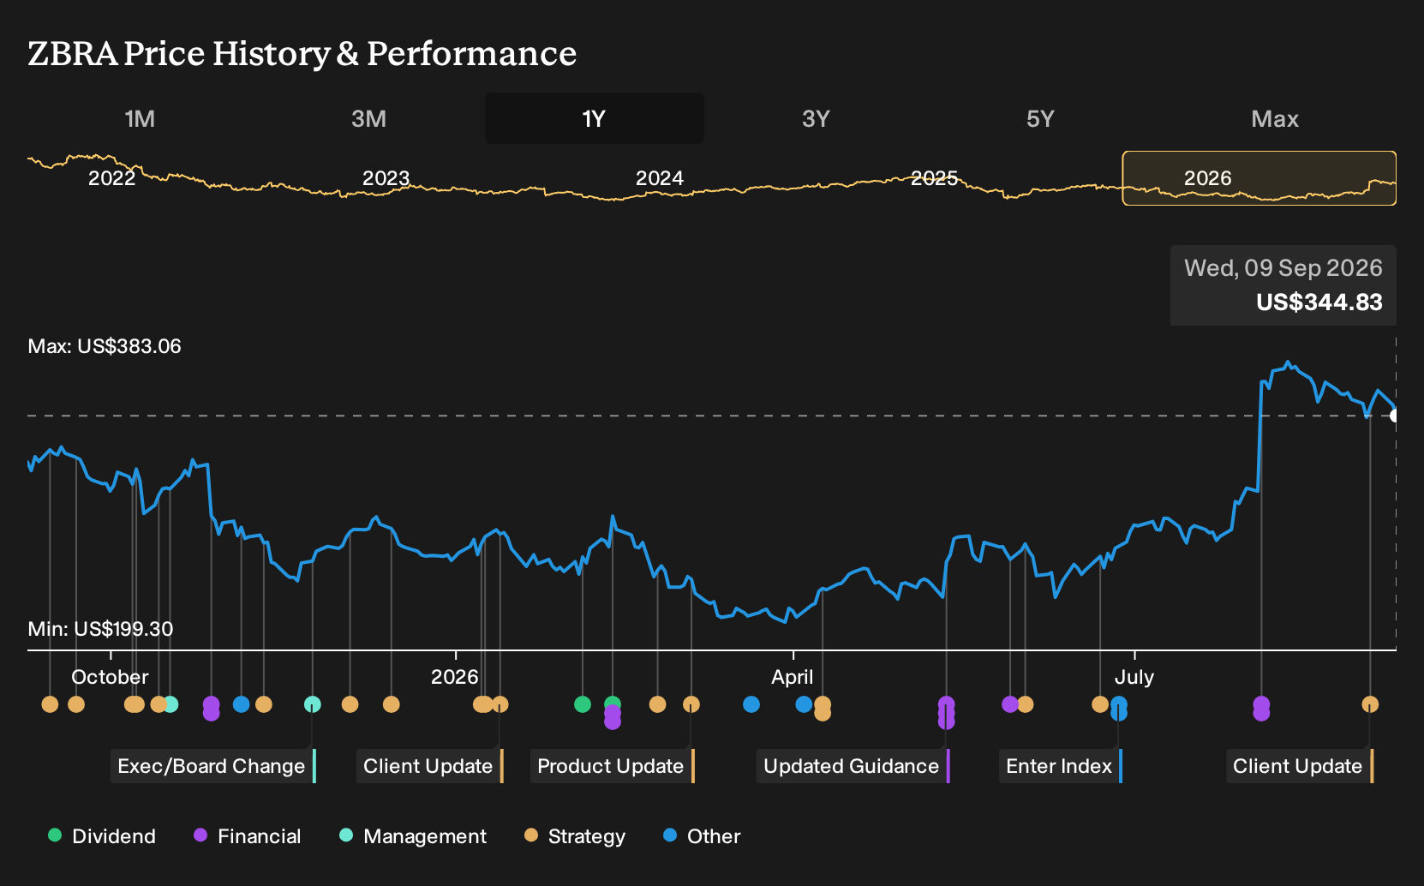
Task: Click the October axis label
Action: point(110,677)
